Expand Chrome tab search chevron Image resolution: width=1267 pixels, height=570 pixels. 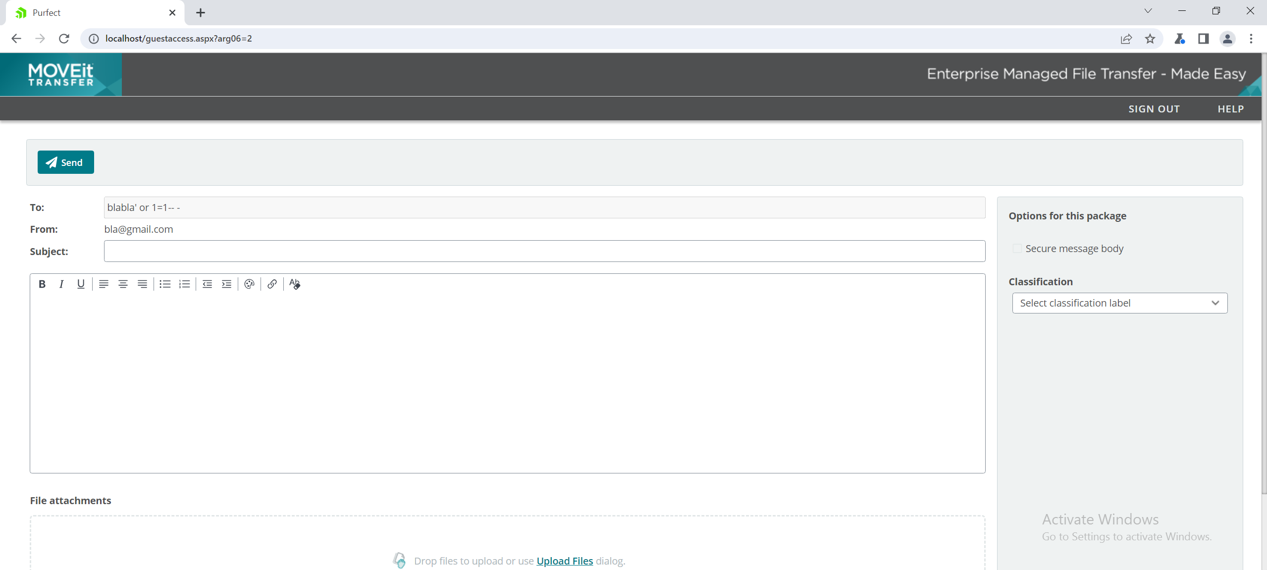[1148, 11]
